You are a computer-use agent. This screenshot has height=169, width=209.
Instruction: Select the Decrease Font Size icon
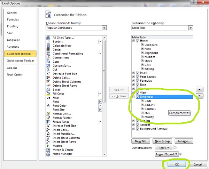48,74
